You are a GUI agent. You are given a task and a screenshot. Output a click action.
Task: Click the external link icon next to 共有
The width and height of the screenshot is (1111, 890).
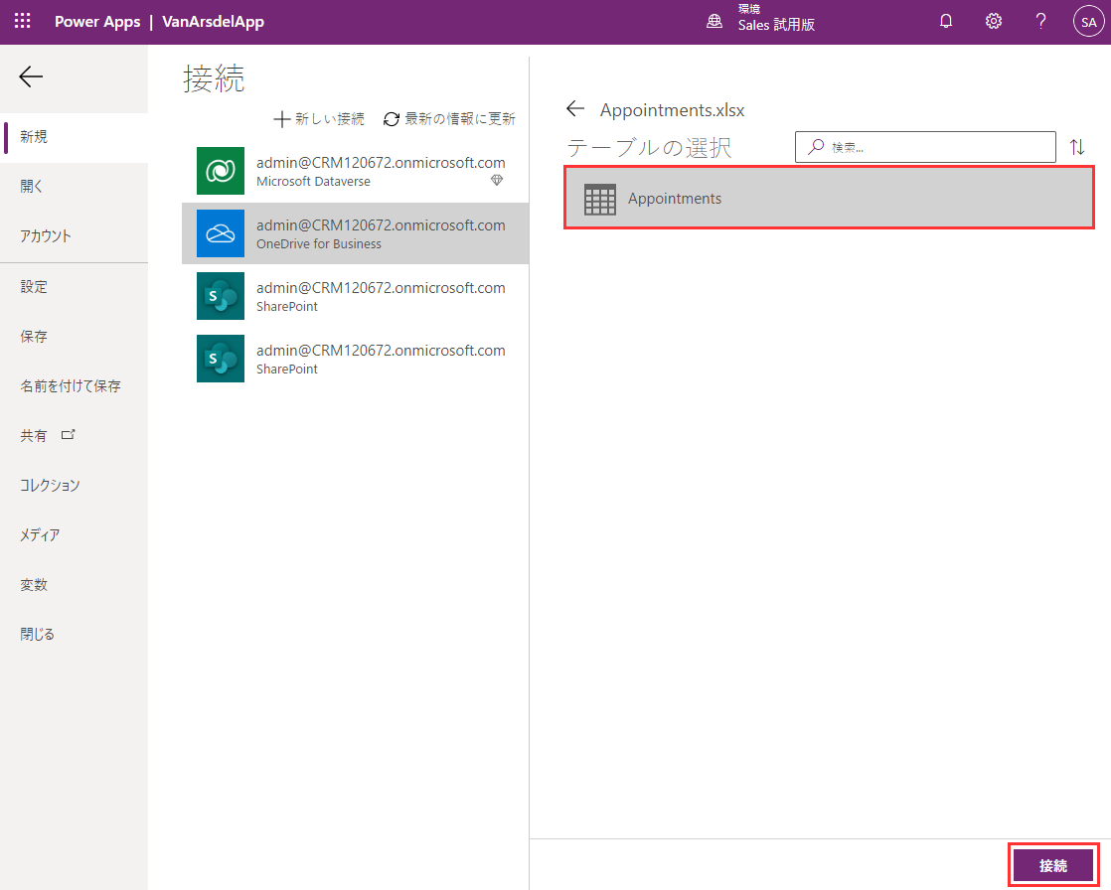tap(68, 435)
